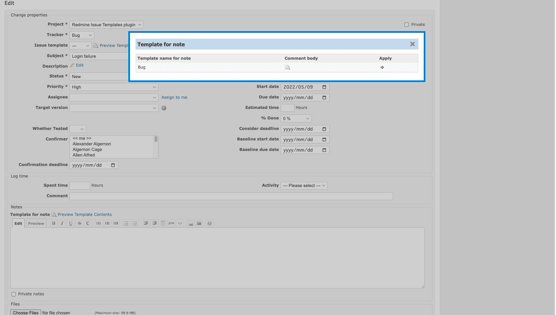556x315 pixels.
Task: Open the Priority dropdown showing High
Action: click(114, 87)
